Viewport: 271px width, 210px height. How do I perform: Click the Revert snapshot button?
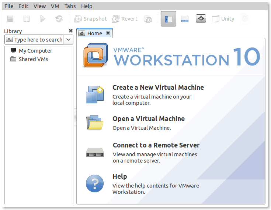click(x=125, y=19)
